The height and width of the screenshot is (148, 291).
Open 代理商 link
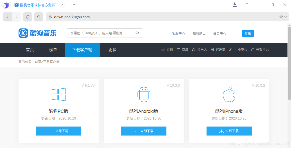[218, 50]
